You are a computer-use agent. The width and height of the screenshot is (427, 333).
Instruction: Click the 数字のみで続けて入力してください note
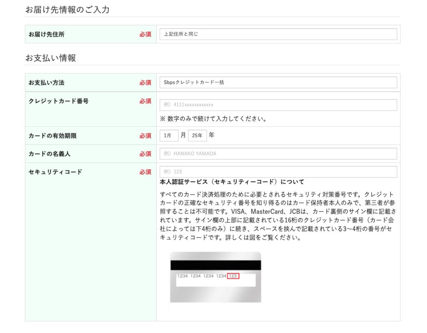[x=213, y=119]
